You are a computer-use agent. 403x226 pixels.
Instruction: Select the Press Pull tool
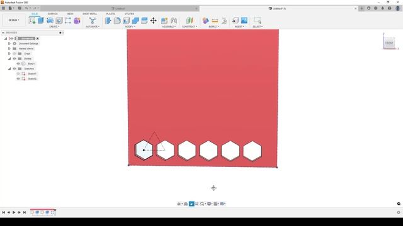[108, 21]
